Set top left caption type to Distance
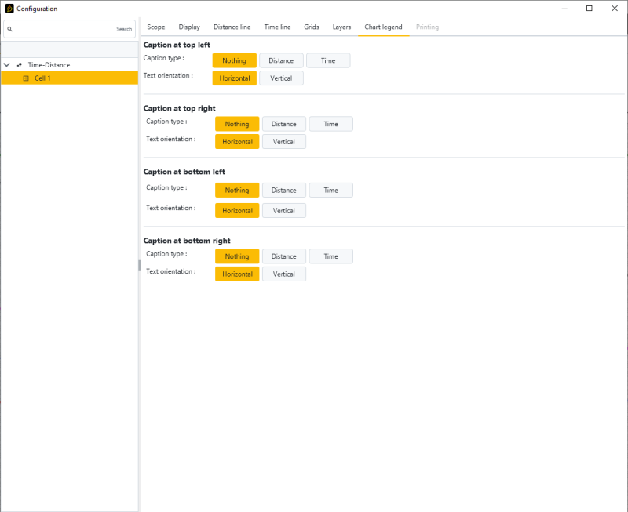Screen dimensions: 628x512 (281, 60)
